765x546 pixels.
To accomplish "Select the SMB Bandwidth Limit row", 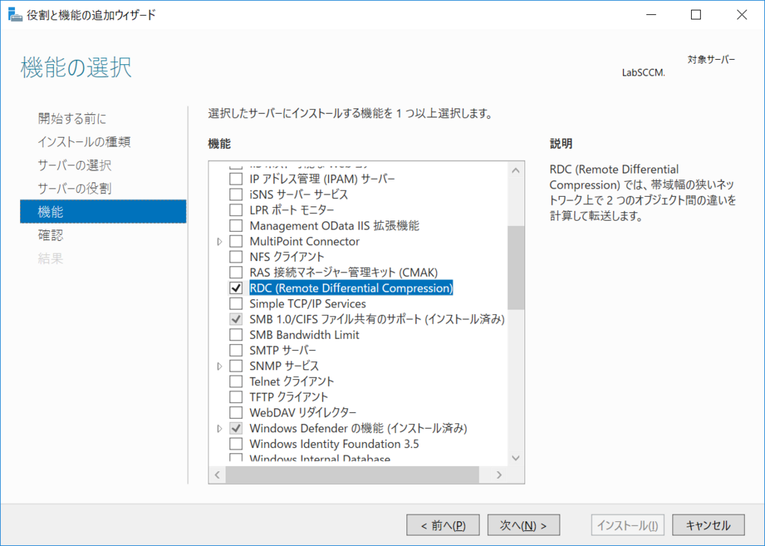I will tap(305, 334).
